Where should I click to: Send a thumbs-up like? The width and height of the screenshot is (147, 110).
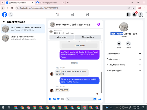[100, 99]
